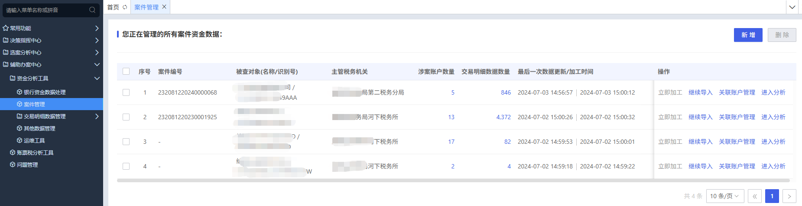The height and width of the screenshot is (206, 802).
Task: Open the 10 条/页 page size dropdown
Action: (x=725, y=196)
